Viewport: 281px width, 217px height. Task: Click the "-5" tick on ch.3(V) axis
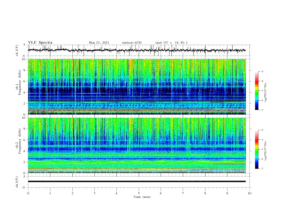point(24,188)
